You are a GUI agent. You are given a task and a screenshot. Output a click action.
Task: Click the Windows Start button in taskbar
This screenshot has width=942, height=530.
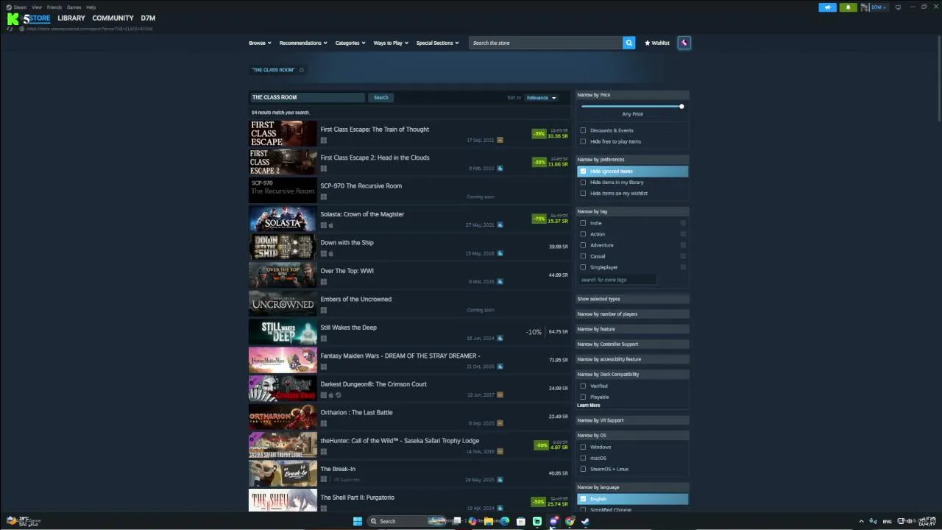point(357,521)
